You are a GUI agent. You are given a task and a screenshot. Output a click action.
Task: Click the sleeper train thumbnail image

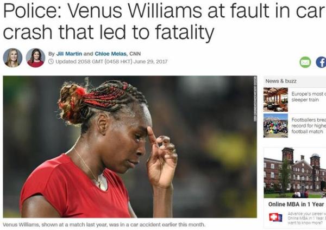click(275, 100)
